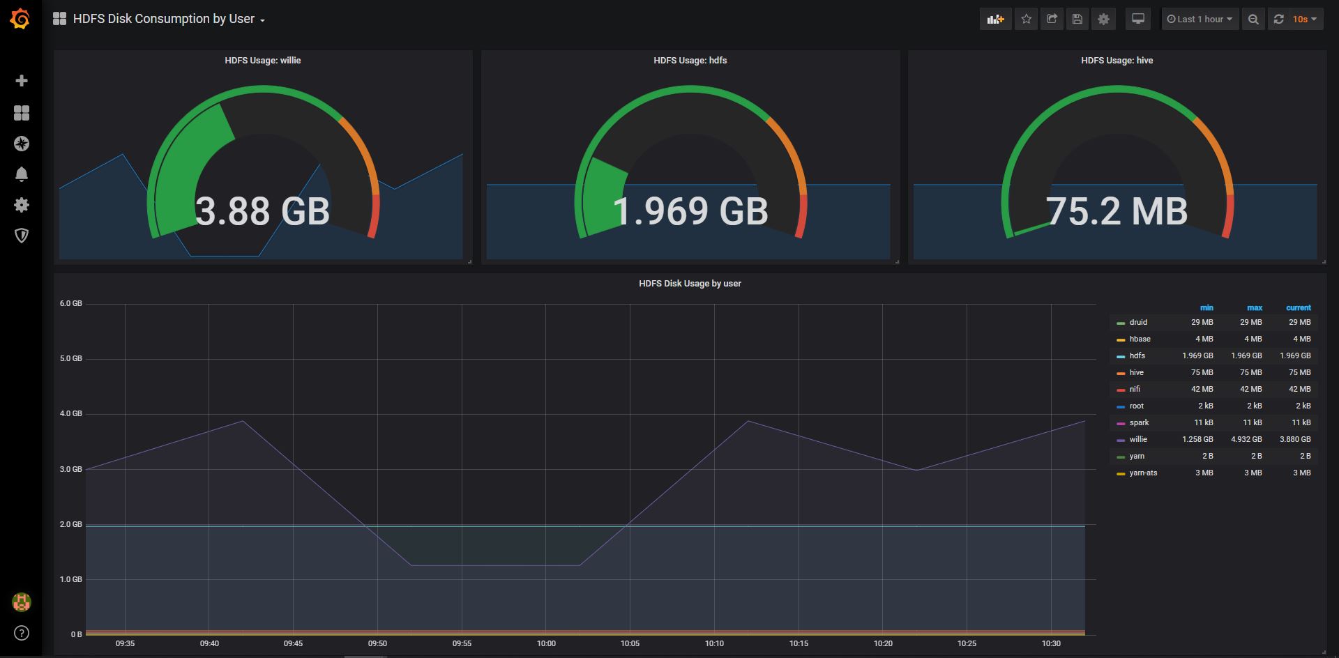Open Help via the question mark button
1339x658 pixels.
22,634
